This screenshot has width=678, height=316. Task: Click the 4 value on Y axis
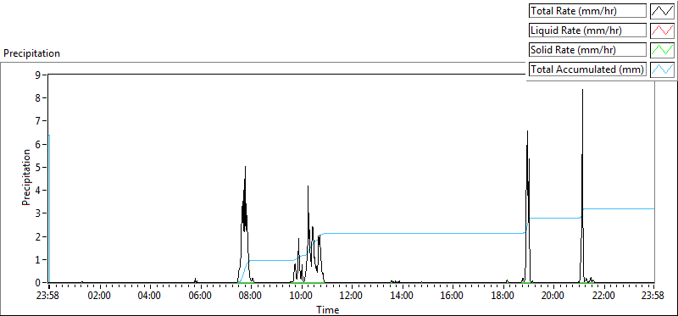(x=38, y=191)
